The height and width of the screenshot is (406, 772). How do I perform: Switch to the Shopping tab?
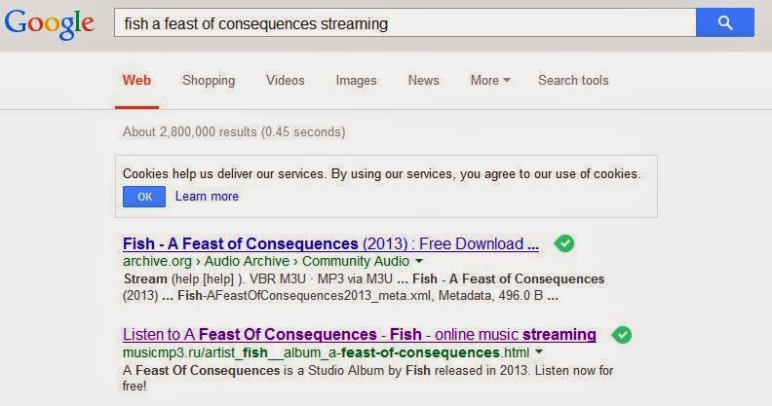pyautogui.click(x=209, y=80)
